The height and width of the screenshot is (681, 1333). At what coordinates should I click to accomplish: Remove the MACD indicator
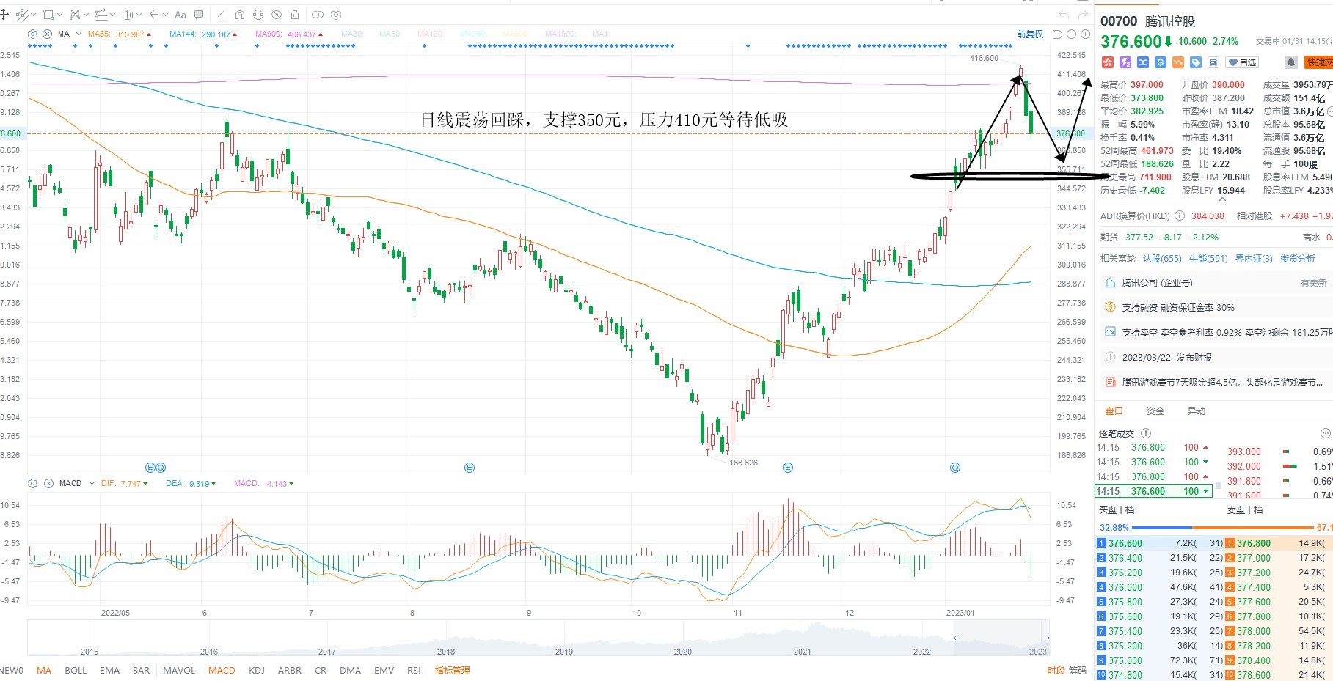pos(48,483)
